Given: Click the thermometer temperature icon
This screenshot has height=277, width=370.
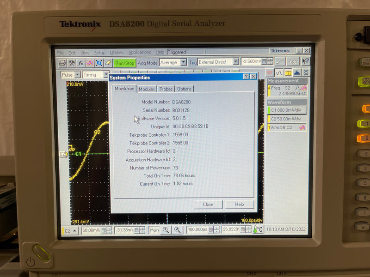Looking at the screenshot, I should [258, 229].
